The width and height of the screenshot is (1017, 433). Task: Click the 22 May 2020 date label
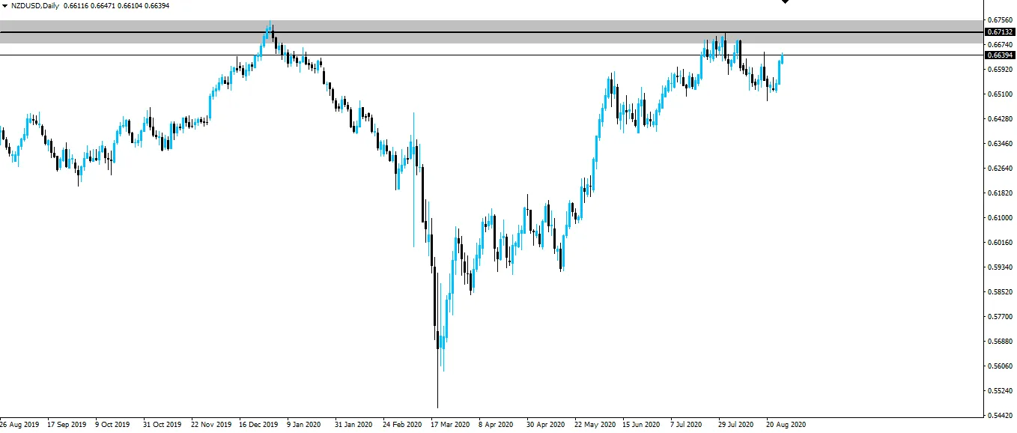pos(594,425)
